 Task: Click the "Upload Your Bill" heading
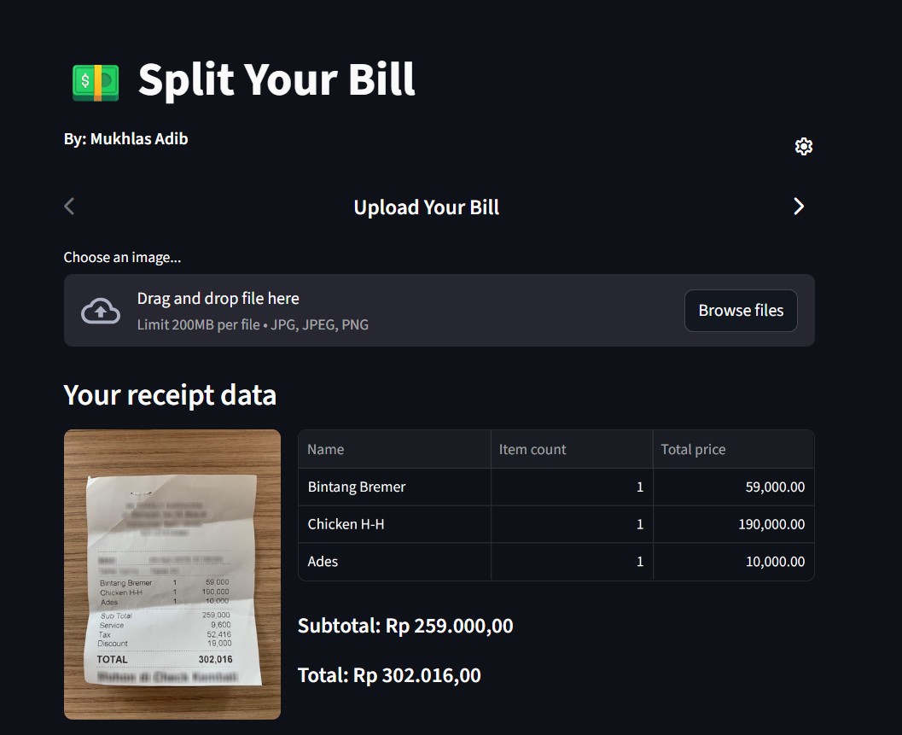426,207
